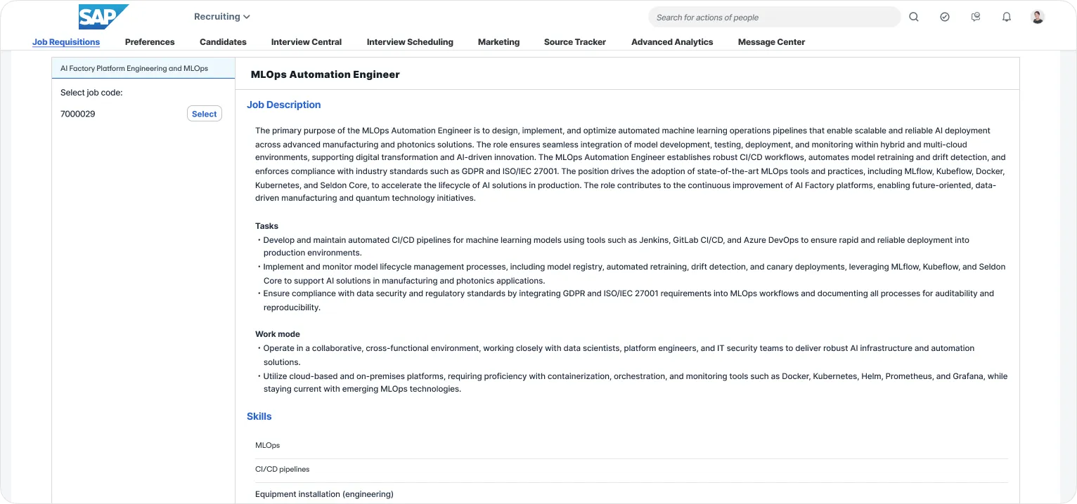The image size is (1077, 504).
Task: Switch to Source Tracker
Action: (x=574, y=42)
